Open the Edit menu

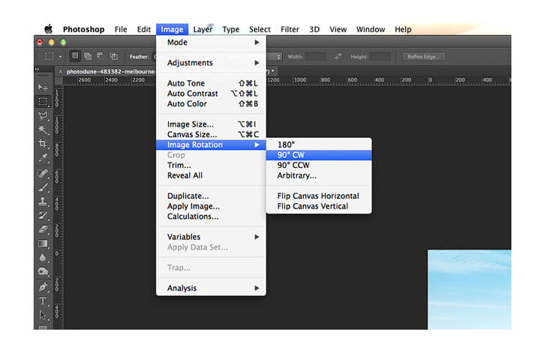(x=143, y=29)
